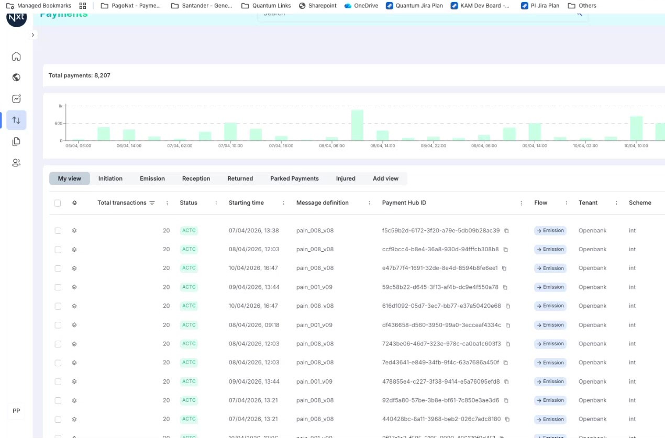The width and height of the screenshot is (665, 438).
Task: Open the documents icon in sidebar
Action: [16, 141]
